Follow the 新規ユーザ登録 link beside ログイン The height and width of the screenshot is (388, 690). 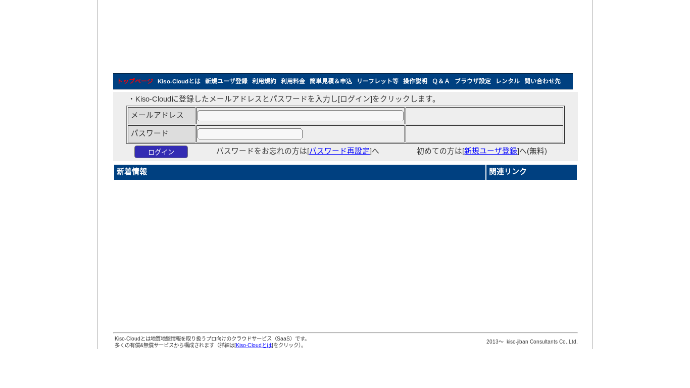point(490,151)
